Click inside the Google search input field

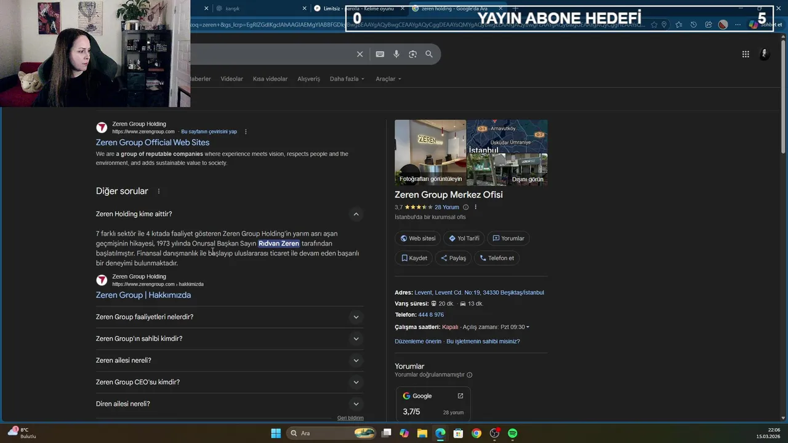(x=271, y=54)
